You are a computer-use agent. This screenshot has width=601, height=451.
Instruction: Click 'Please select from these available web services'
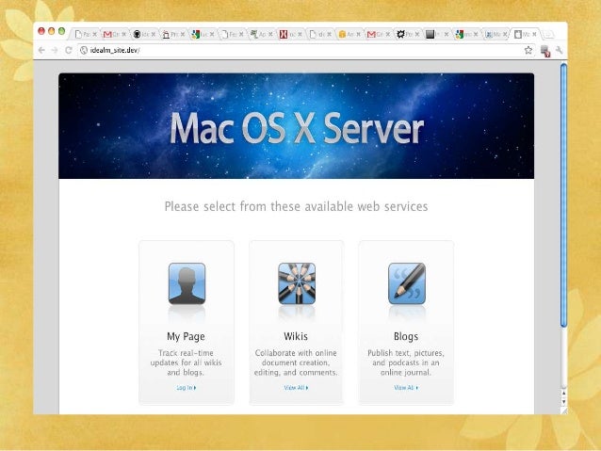pyautogui.click(x=297, y=206)
